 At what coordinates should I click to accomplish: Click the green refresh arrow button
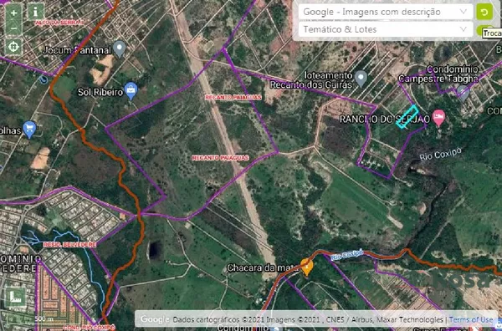click(484, 12)
